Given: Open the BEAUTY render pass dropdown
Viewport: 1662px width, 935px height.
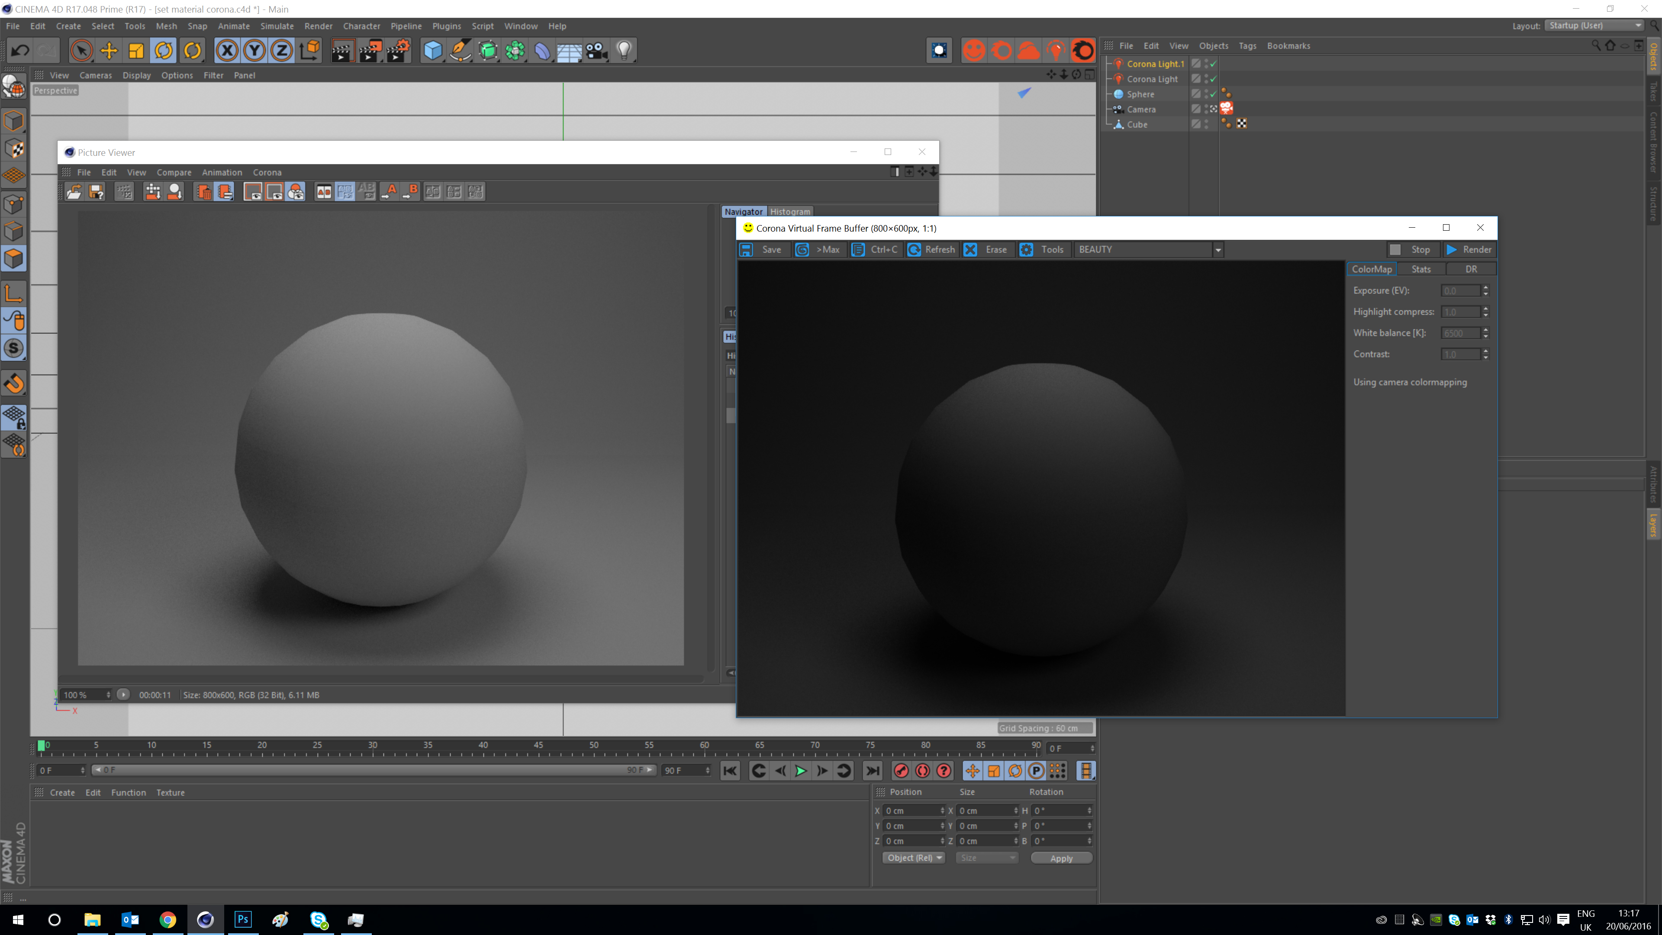Looking at the screenshot, I should pyautogui.click(x=1218, y=250).
